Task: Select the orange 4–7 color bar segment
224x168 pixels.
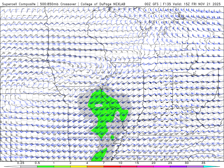Action: coord(95,167)
